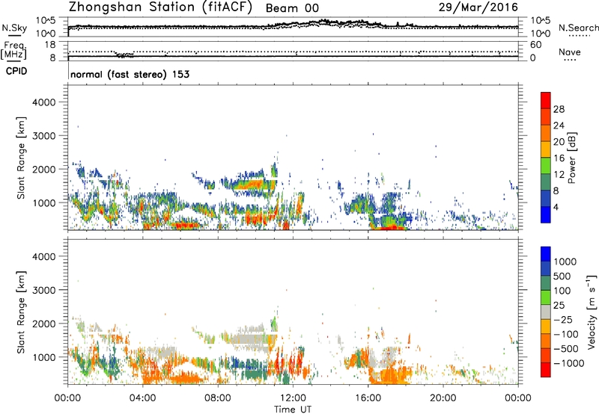Click 'Slant Range [km]' label of velocity panel
599x414 pixels.
pos(21,312)
